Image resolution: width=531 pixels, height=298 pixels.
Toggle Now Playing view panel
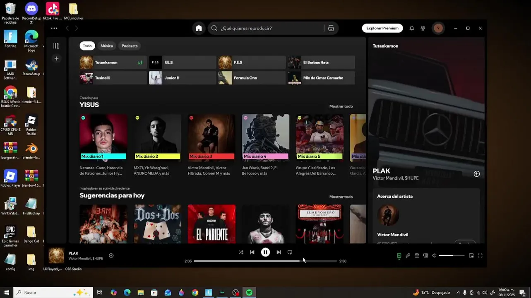[399, 256]
